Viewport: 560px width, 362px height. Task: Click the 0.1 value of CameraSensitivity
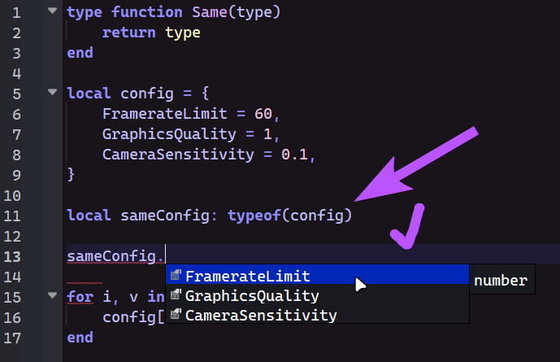[294, 154]
